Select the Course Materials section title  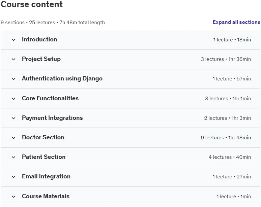(46, 196)
